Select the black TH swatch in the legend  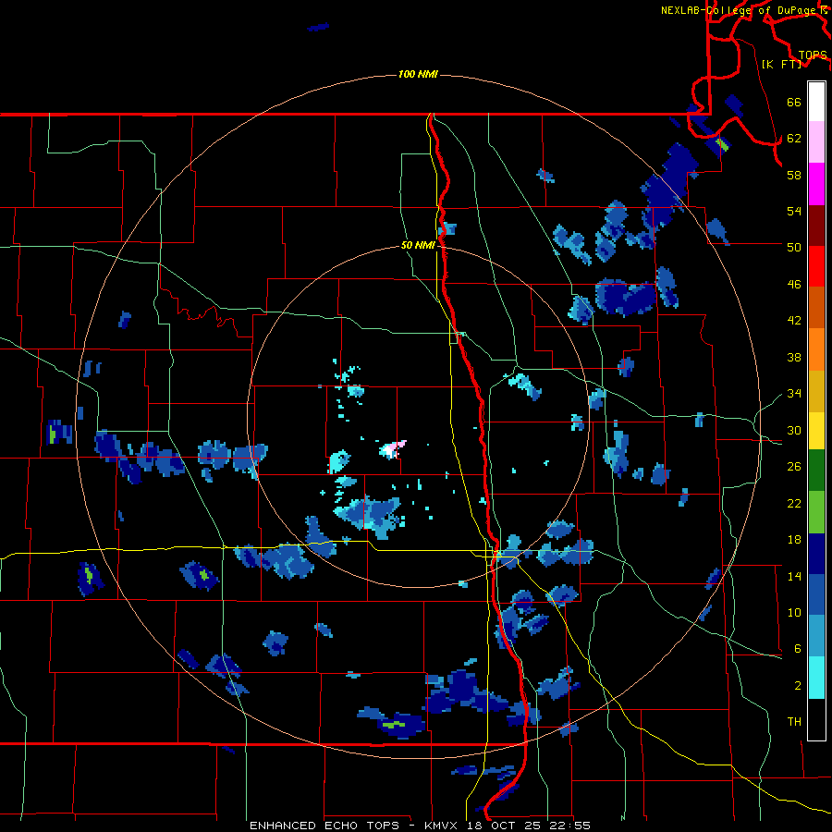click(816, 719)
